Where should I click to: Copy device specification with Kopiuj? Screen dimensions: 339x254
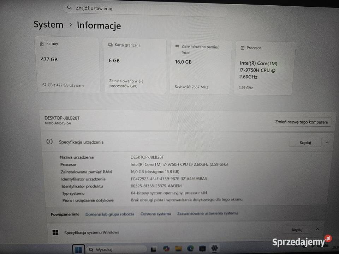pyautogui.click(x=305, y=143)
